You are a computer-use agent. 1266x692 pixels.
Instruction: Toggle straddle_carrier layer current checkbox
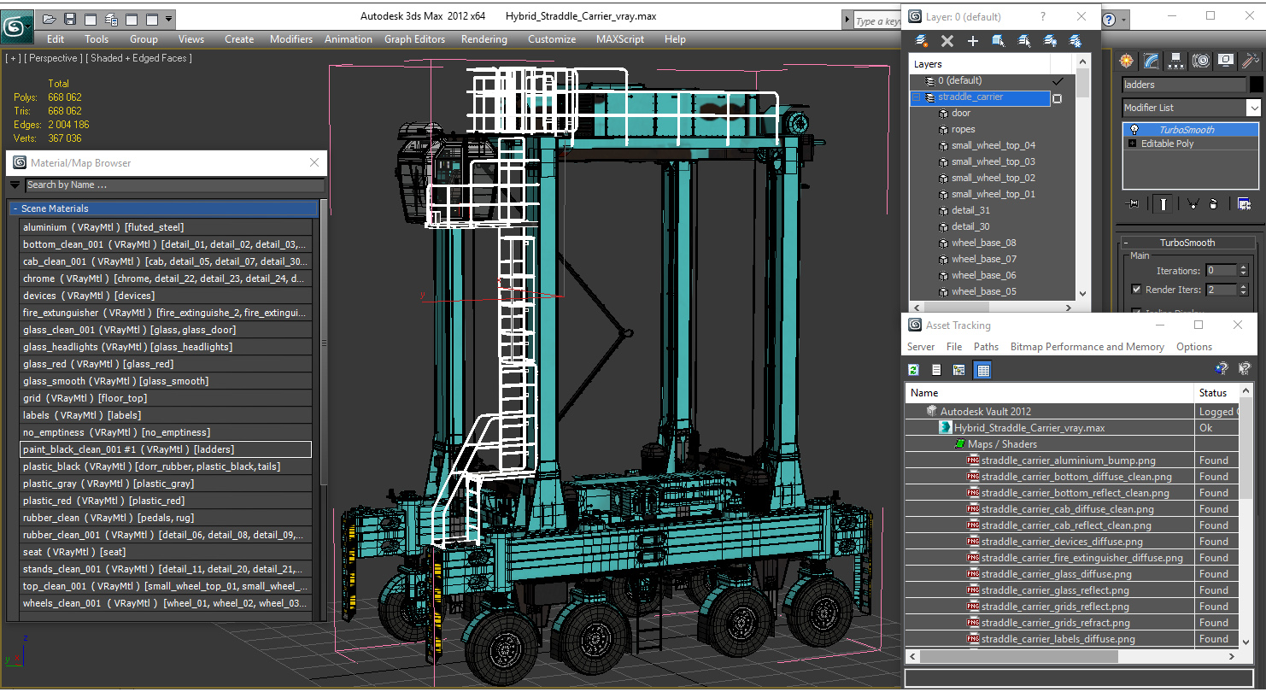tap(1058, 98)
